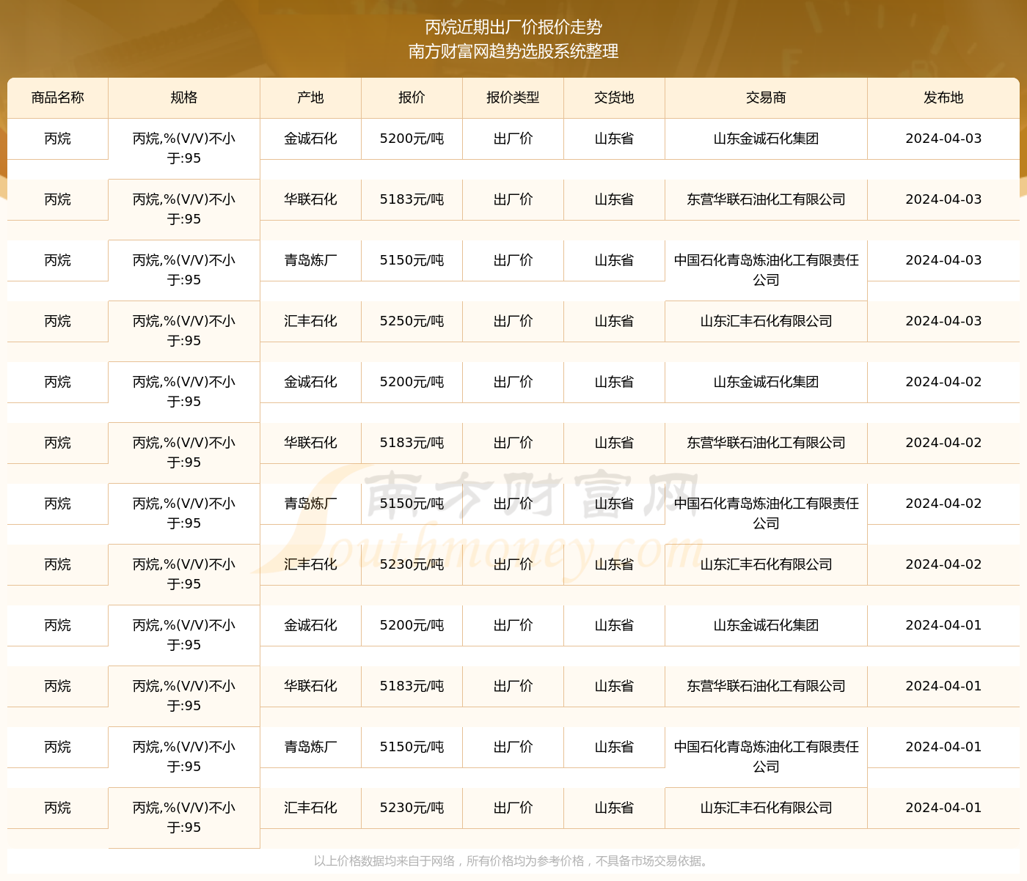1027x881 pixels.
Task: Select 华联石化 in the 2024-04-03 row
Action: point(310,199)
